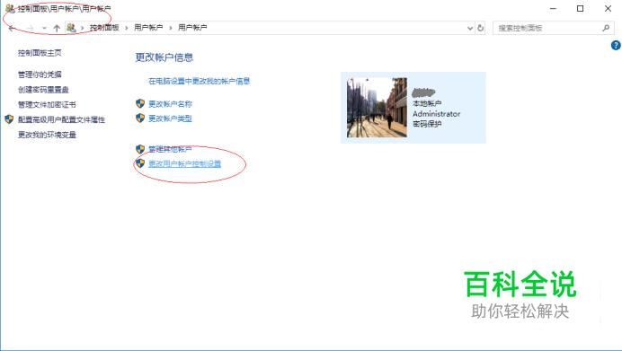Open 更改我的环境变量 link
The height and width of the screenshot is (351, 622).
[47, 135]
